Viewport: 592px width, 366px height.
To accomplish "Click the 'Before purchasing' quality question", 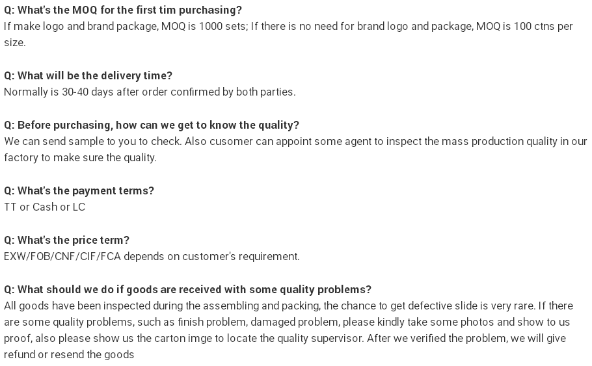I will tap(152, 125).
